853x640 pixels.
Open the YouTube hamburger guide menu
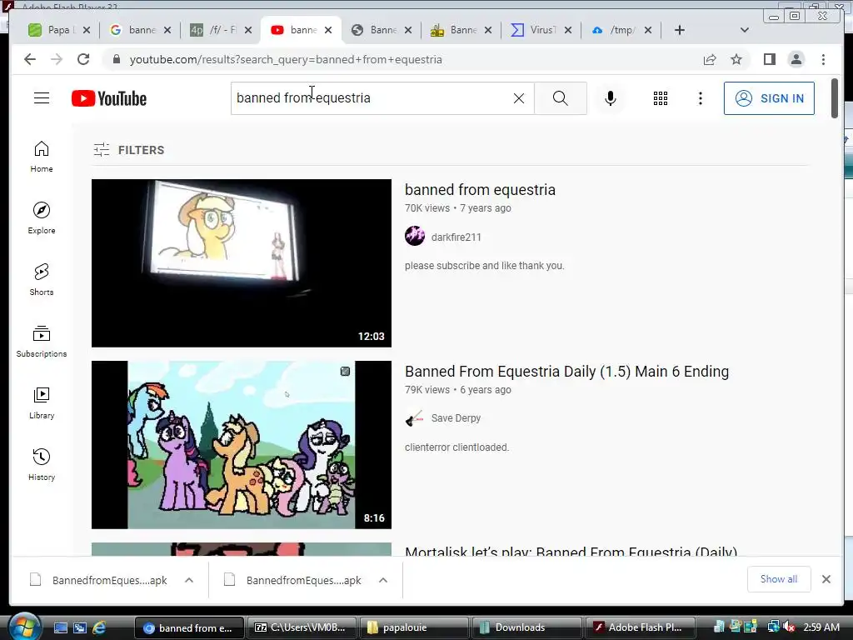[x=42, y=98]
